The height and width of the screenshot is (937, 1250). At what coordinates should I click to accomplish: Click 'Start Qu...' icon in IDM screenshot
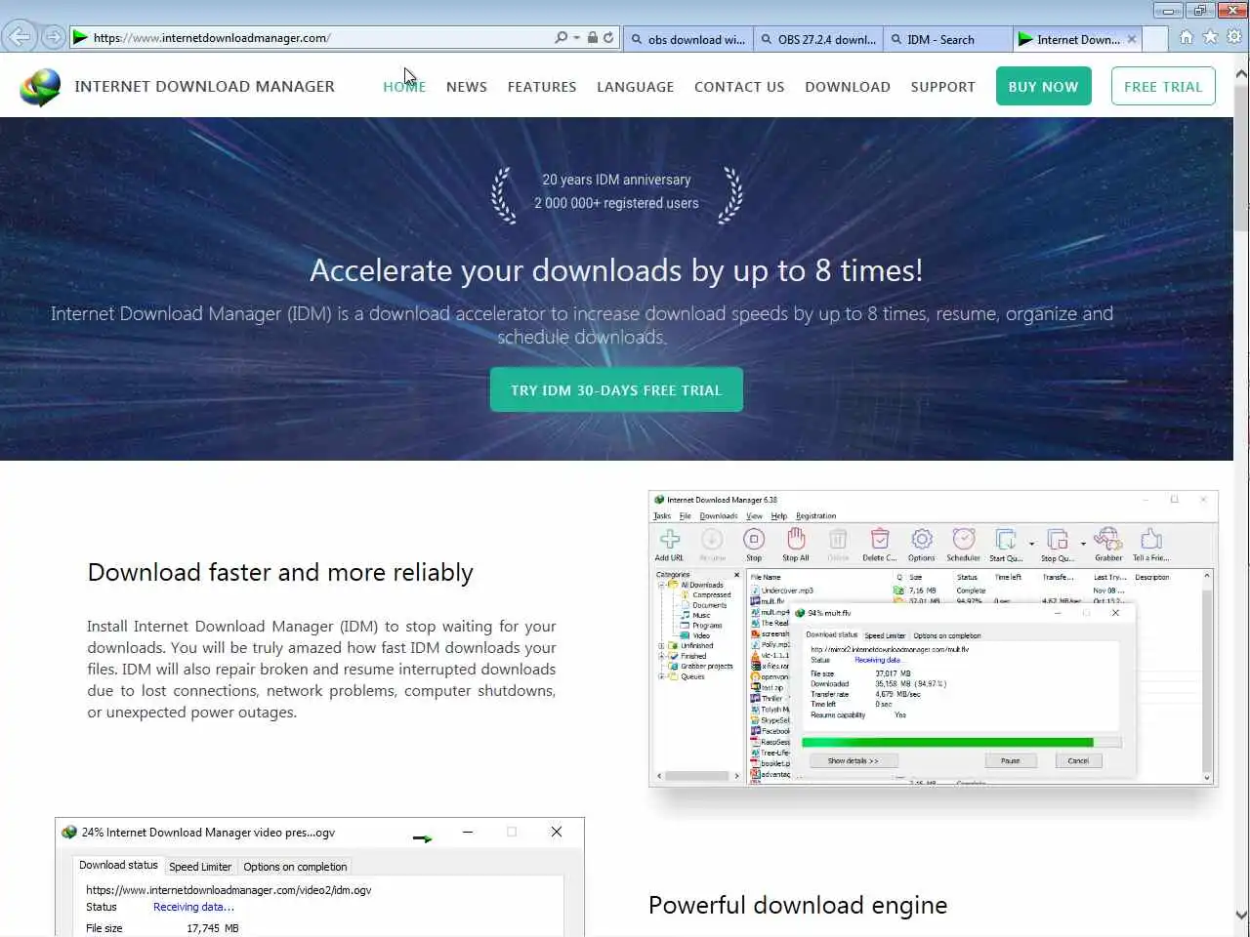(x=1006, y=539)
